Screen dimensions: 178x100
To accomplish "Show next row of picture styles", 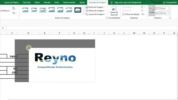I will coord(83,11).
